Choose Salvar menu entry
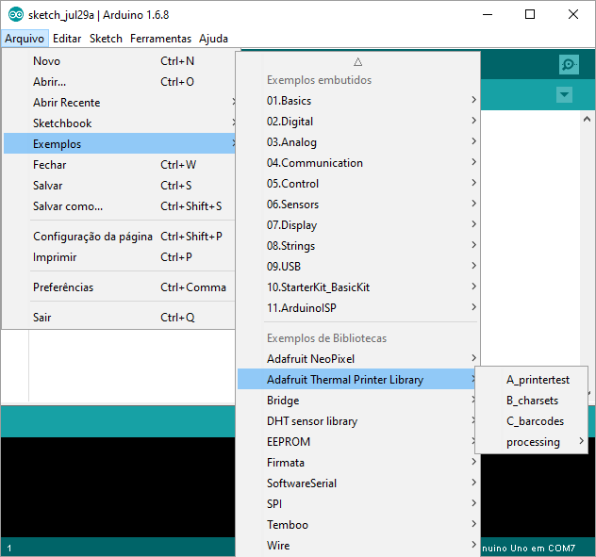The height and width of the screenshot is (557, 596). coord(120,186)
